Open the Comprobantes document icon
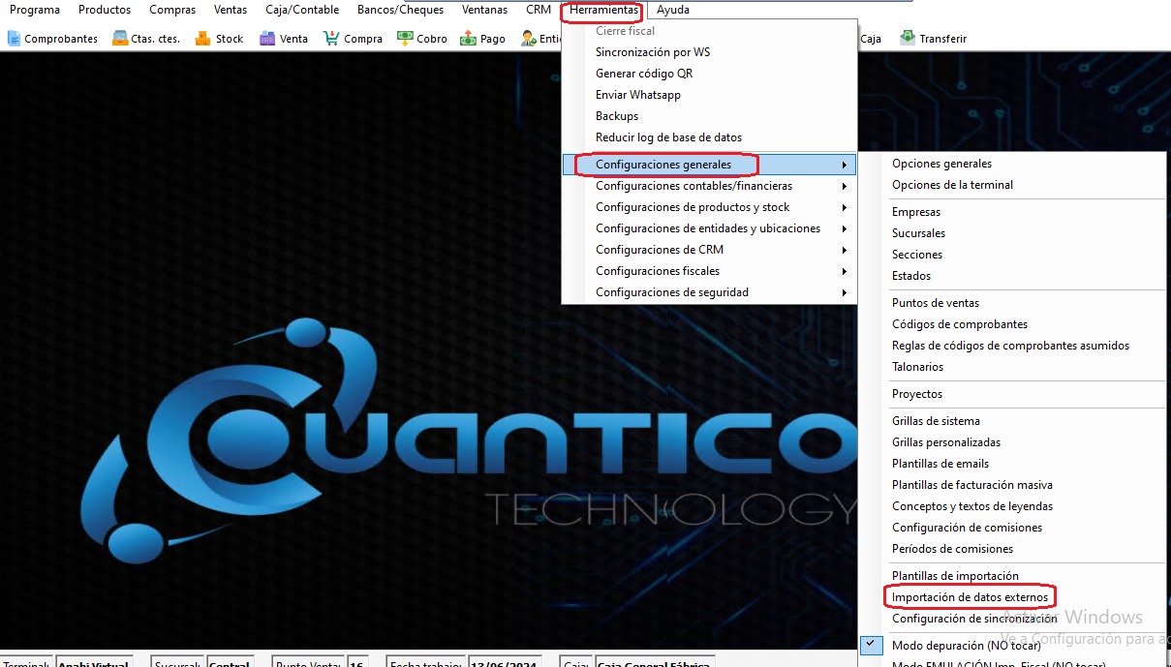This screenshot has width=1171, height=667. tap(14, 39)
